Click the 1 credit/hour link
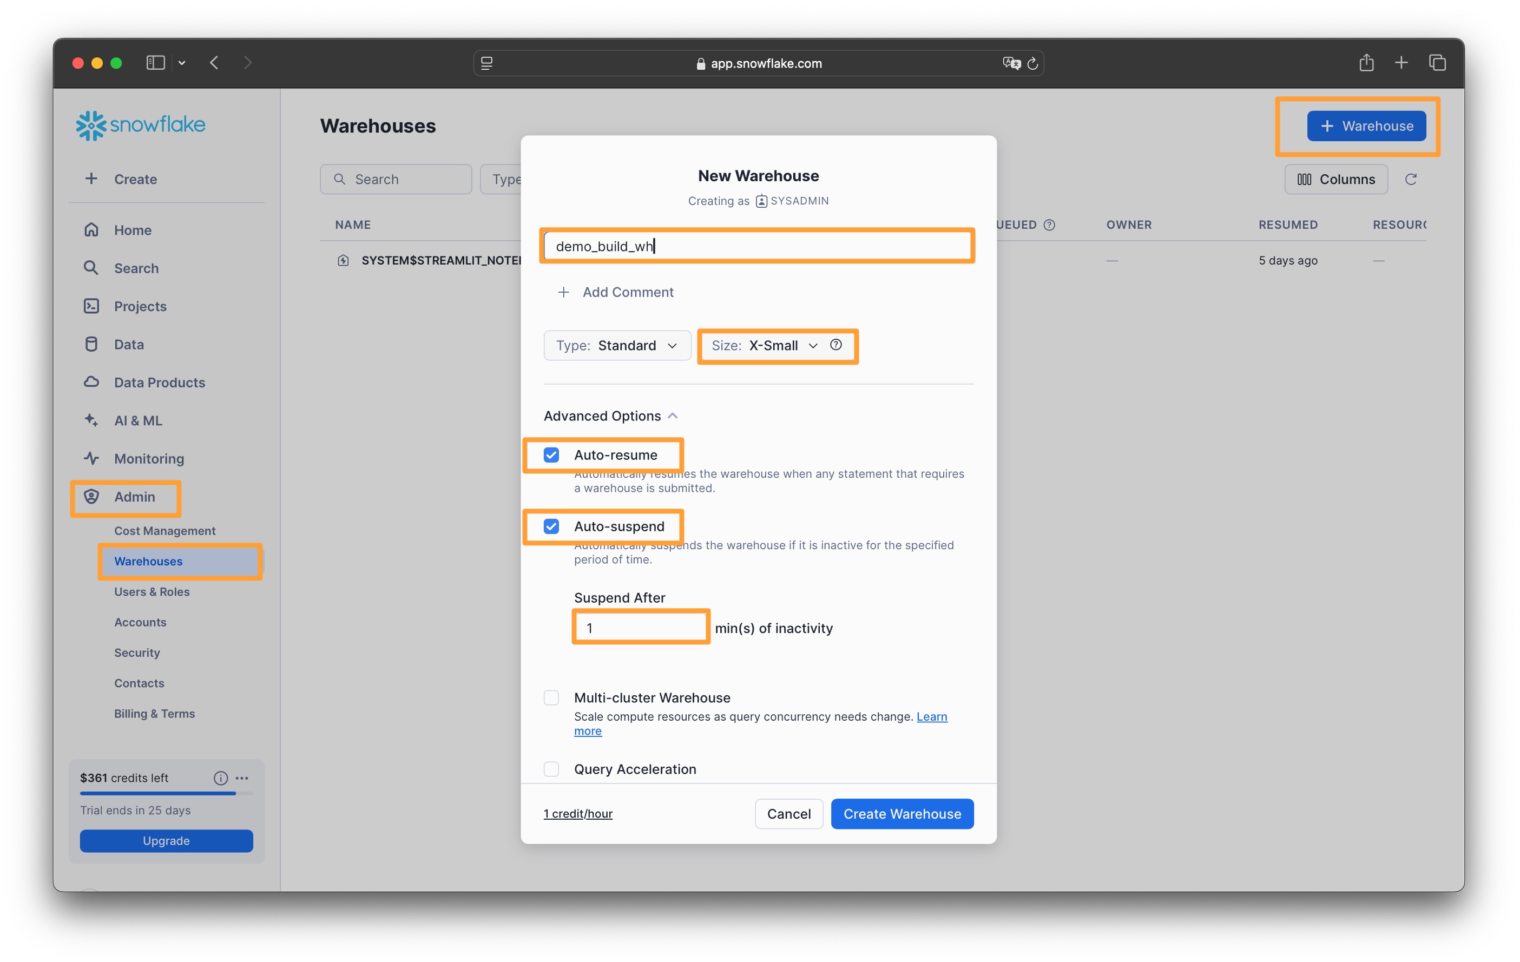This screenshot has height=962, width=1520. (577, 814)
